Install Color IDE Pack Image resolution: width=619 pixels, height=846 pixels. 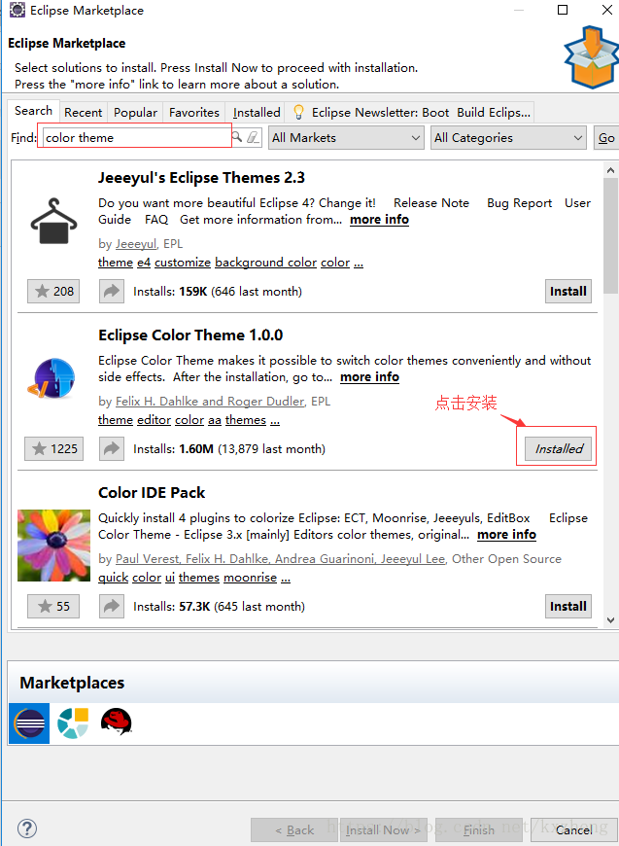coord(568,607)
